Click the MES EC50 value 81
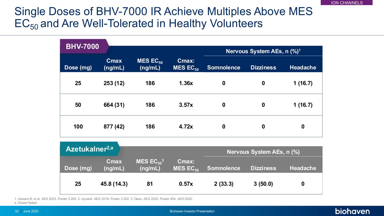The width and height of the screenshot is (384, 216). click(x=150, y=184)
